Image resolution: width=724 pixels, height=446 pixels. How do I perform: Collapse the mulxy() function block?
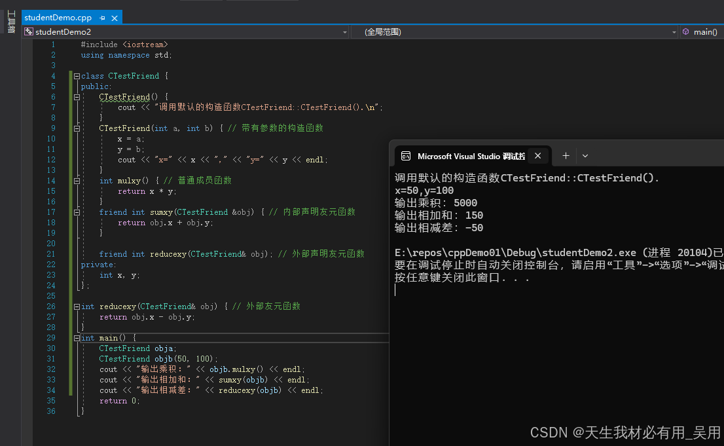pos(77,181)
